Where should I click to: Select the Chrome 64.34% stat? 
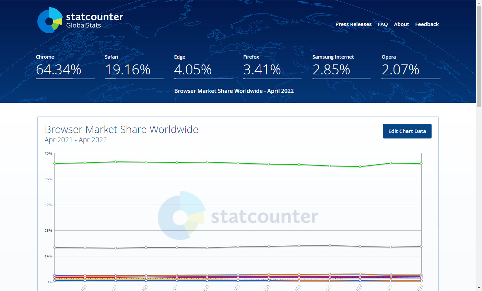[65, 66]
